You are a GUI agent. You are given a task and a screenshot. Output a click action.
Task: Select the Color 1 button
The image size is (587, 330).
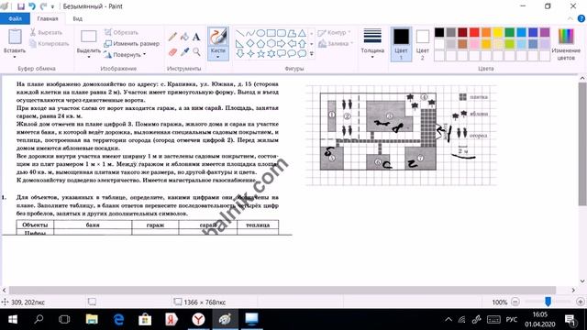tap(401, 43)
